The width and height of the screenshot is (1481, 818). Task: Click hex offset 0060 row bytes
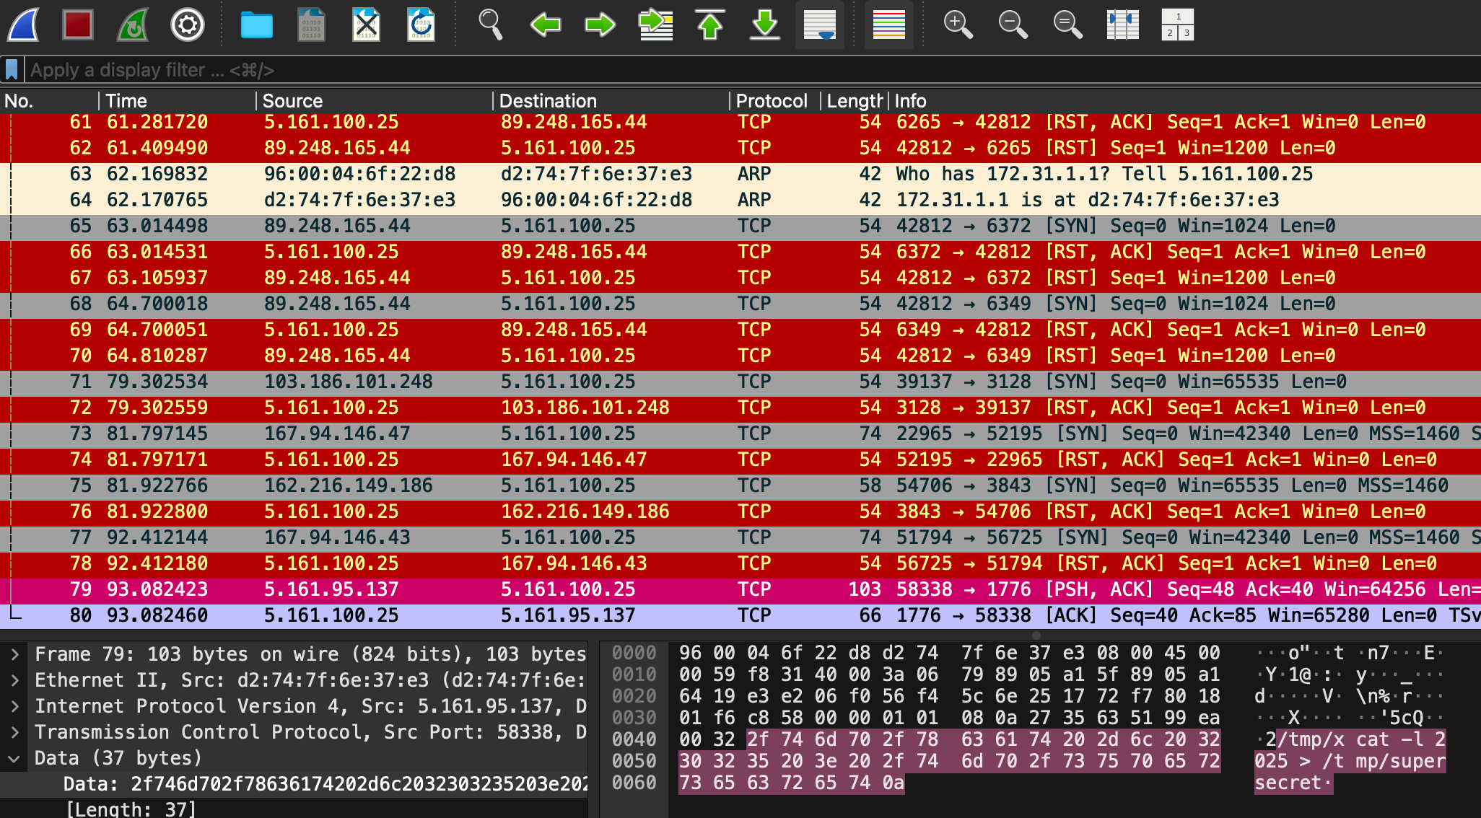791,783
